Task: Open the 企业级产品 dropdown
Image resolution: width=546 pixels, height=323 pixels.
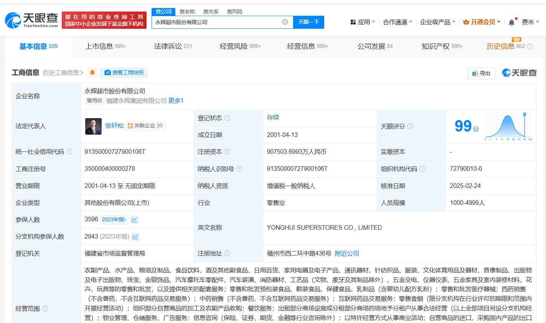Action: click(x=438, y=22)
